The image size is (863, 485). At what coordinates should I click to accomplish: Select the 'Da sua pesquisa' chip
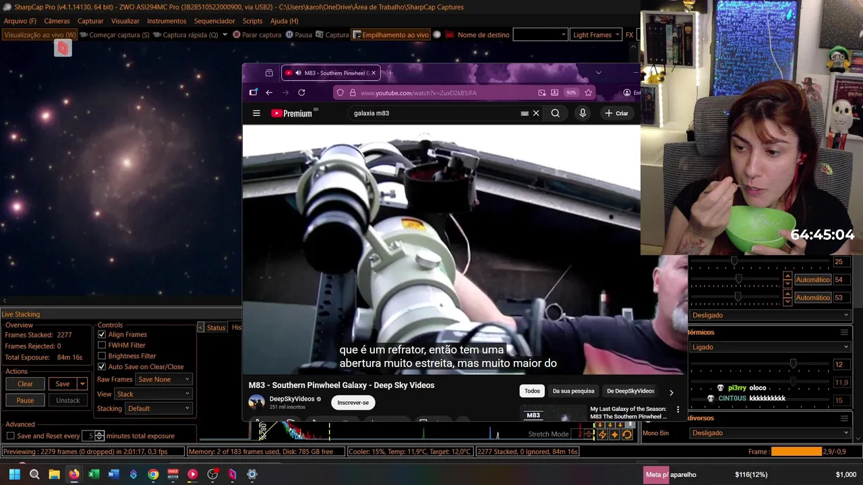[573, 391]
